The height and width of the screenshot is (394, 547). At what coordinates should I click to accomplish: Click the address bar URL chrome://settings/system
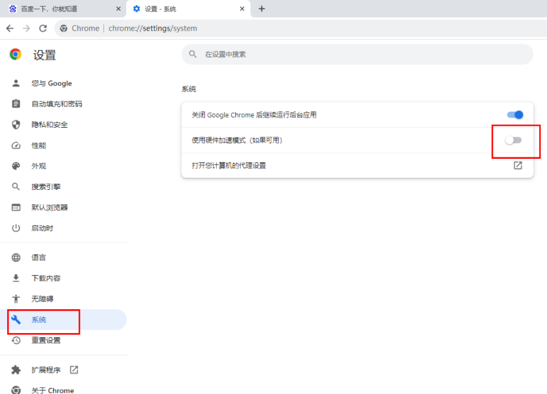(153, 28)
